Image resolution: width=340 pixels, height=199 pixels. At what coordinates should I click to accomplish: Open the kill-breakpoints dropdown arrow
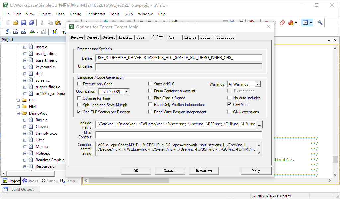tap(296, 23)
